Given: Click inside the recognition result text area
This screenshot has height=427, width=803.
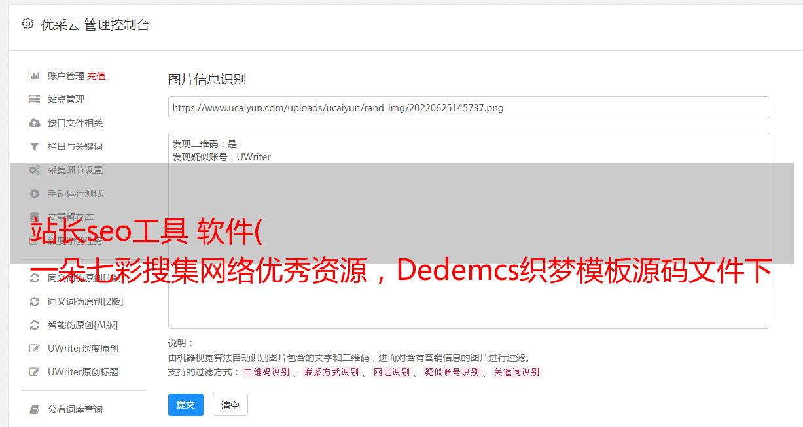Looking at the screenshot, I should 469,230.
